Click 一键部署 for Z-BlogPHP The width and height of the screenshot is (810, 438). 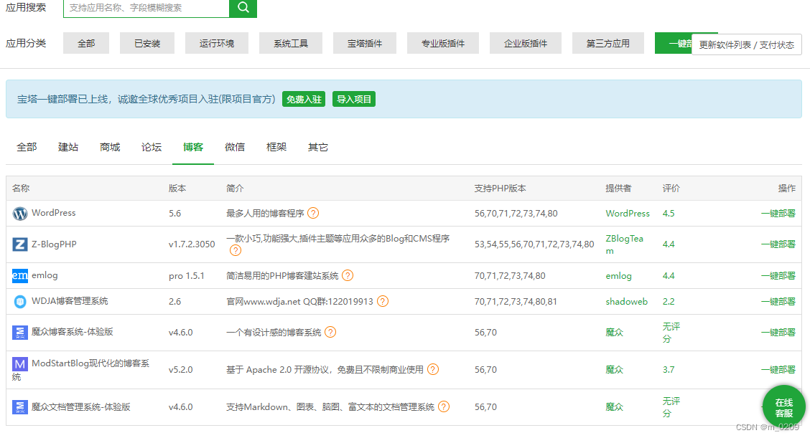pos(778,244)
